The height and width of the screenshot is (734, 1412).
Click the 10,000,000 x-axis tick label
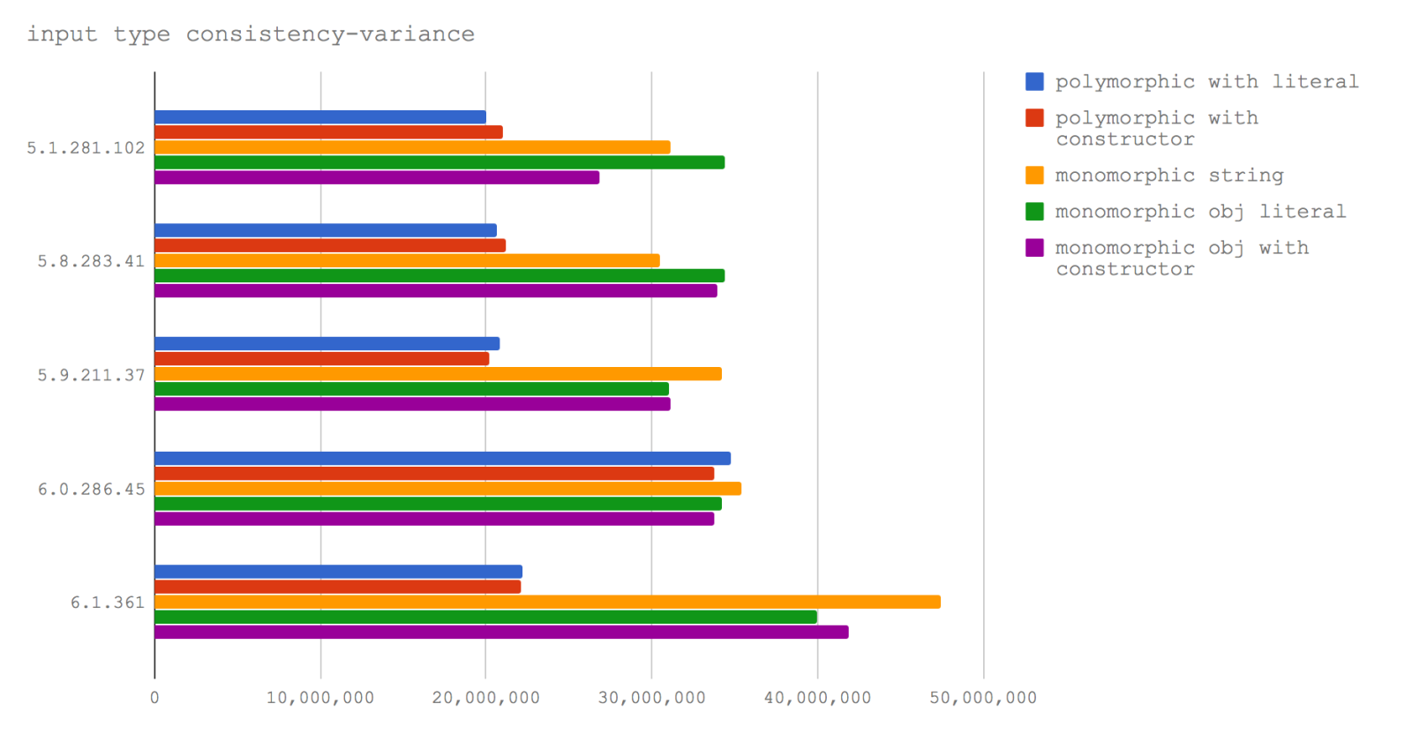320,698
